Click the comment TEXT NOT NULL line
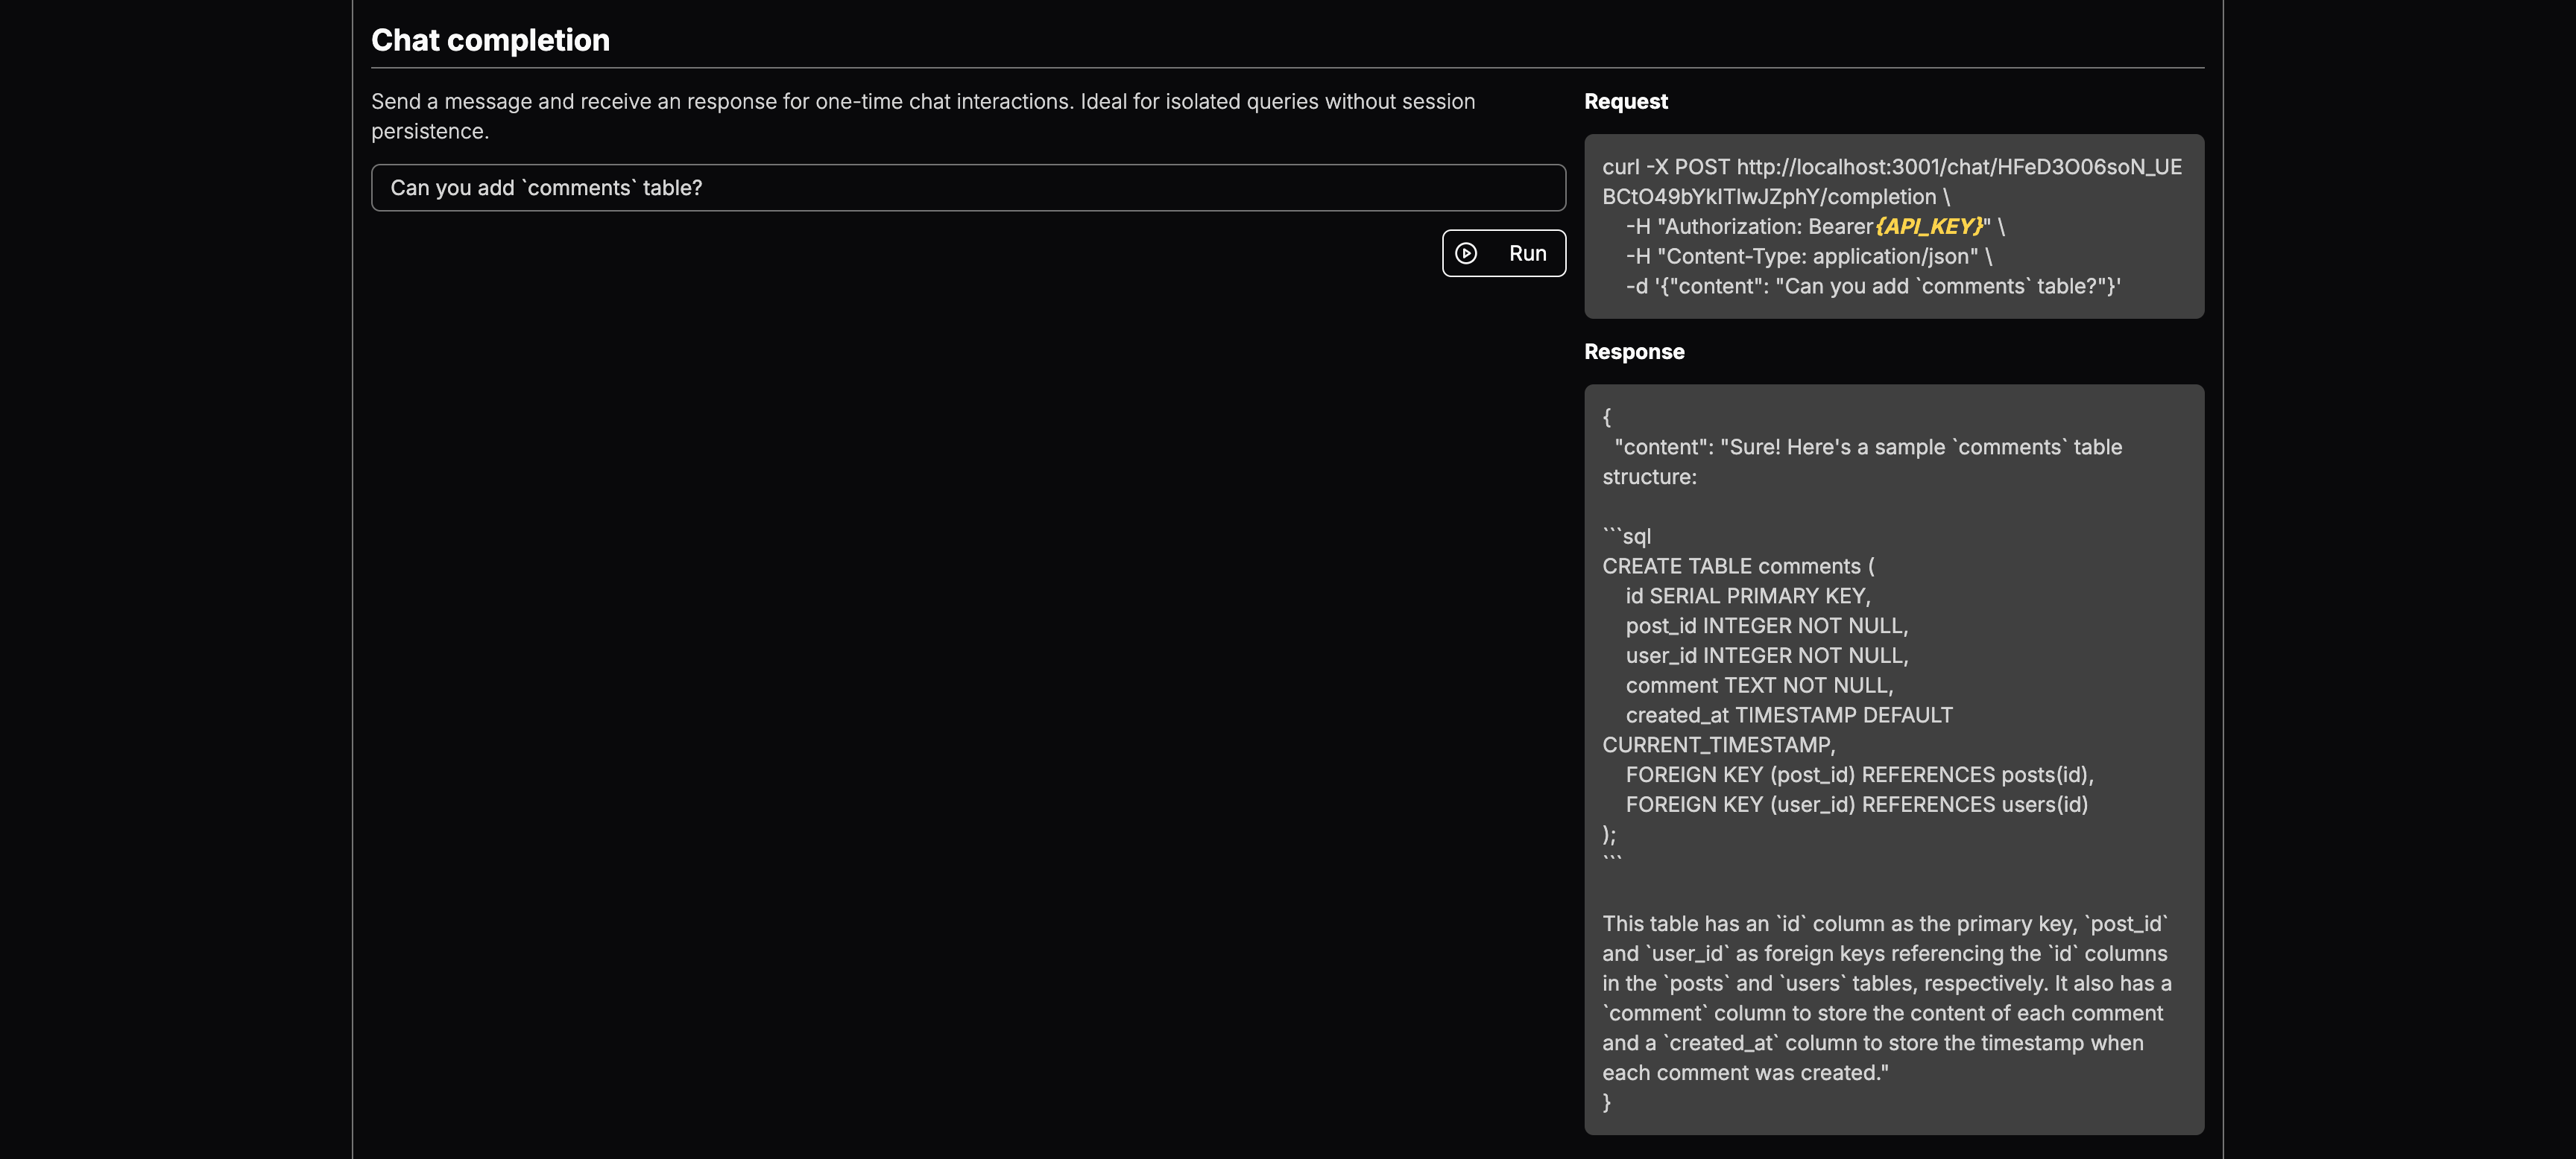2576x1159 pixels. coord(1759,687)
